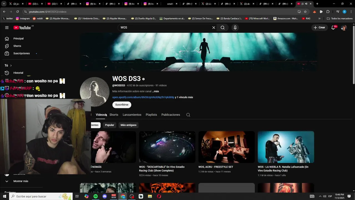
Task: Click Windows taskbar search box
Action: point(41,196)
